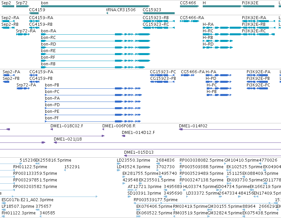Select the H-RC transcript label
281x218 pixels.
click(208, 31)
